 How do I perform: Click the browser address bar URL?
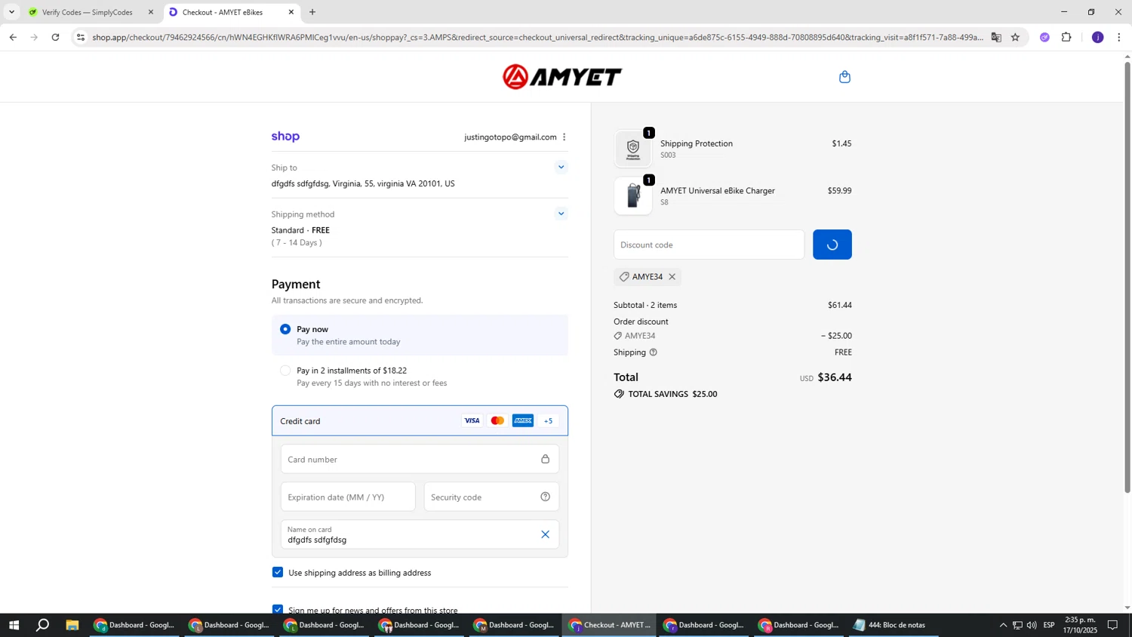tap(536, 37)
